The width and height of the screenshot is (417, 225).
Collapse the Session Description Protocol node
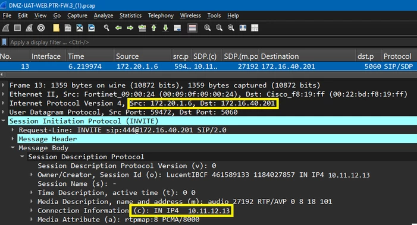pyautogui.click(x=23, y=157)
